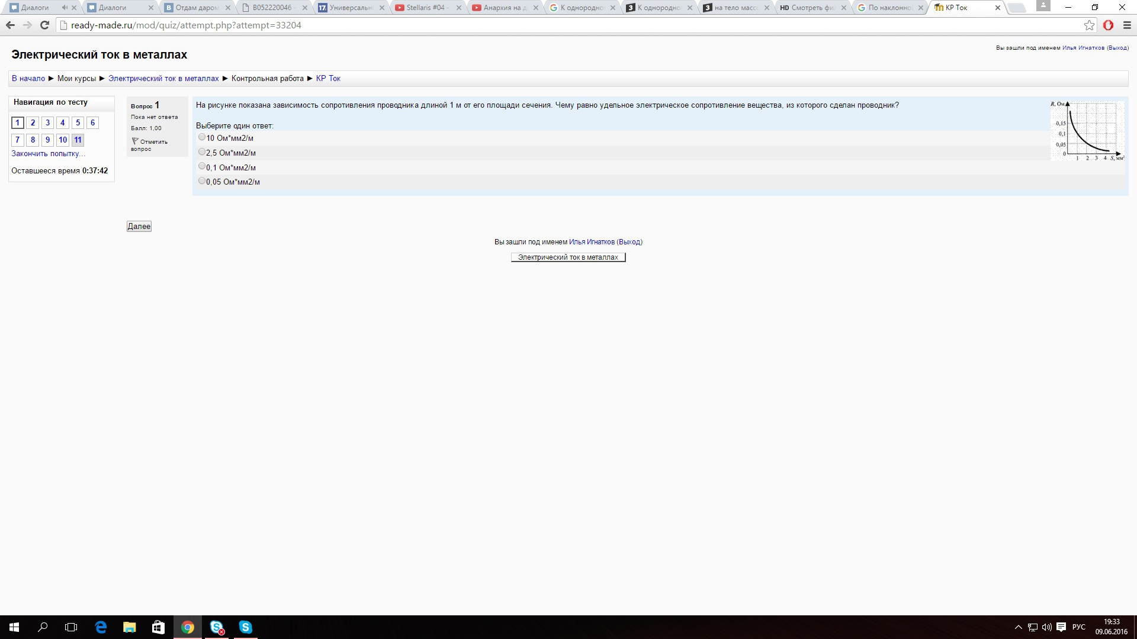Open the Chrome hamburger menu

[x=1127, y=25]
